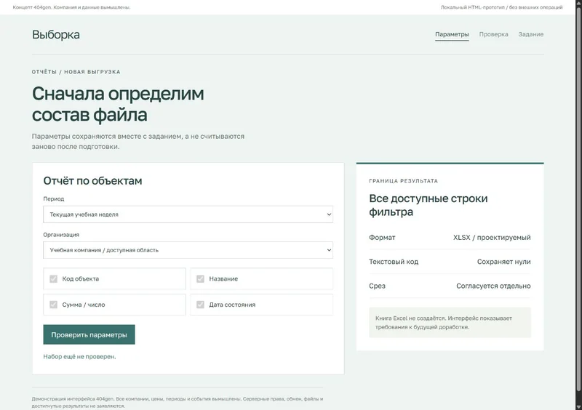Open the Организация dropdown
This screenshot has width=582, height=410.
click(188, 250)
